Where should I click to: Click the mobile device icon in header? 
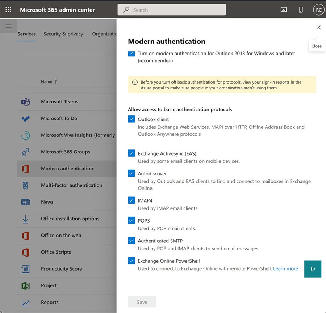(x=301, y=10)
